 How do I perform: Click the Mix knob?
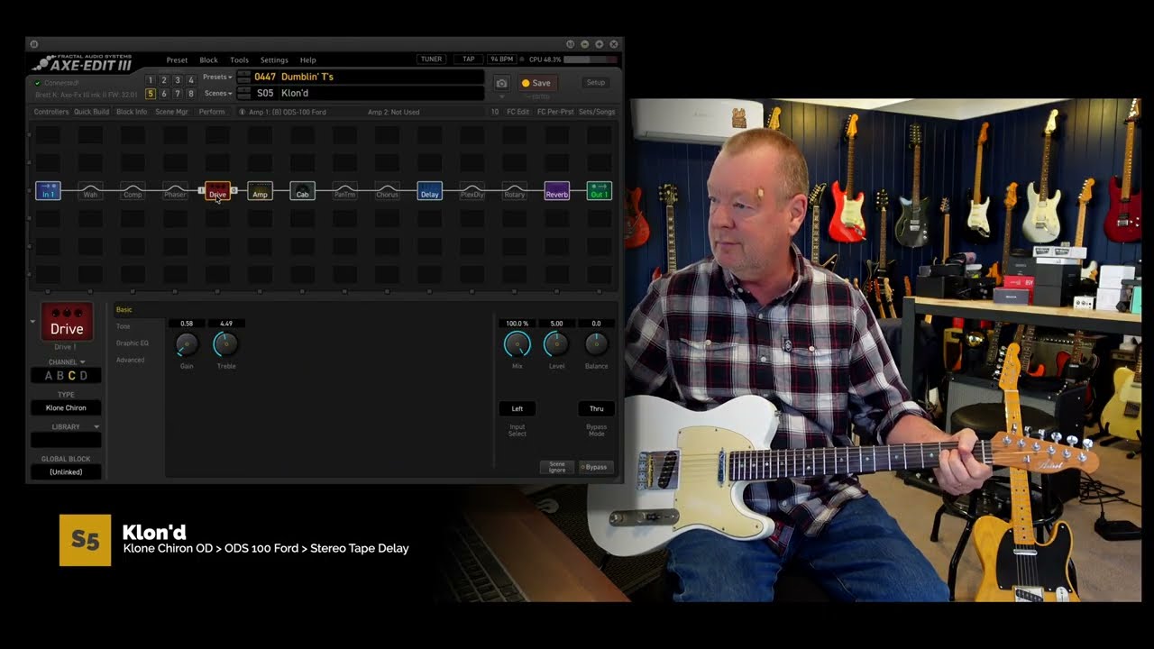[x=517, y=343]
